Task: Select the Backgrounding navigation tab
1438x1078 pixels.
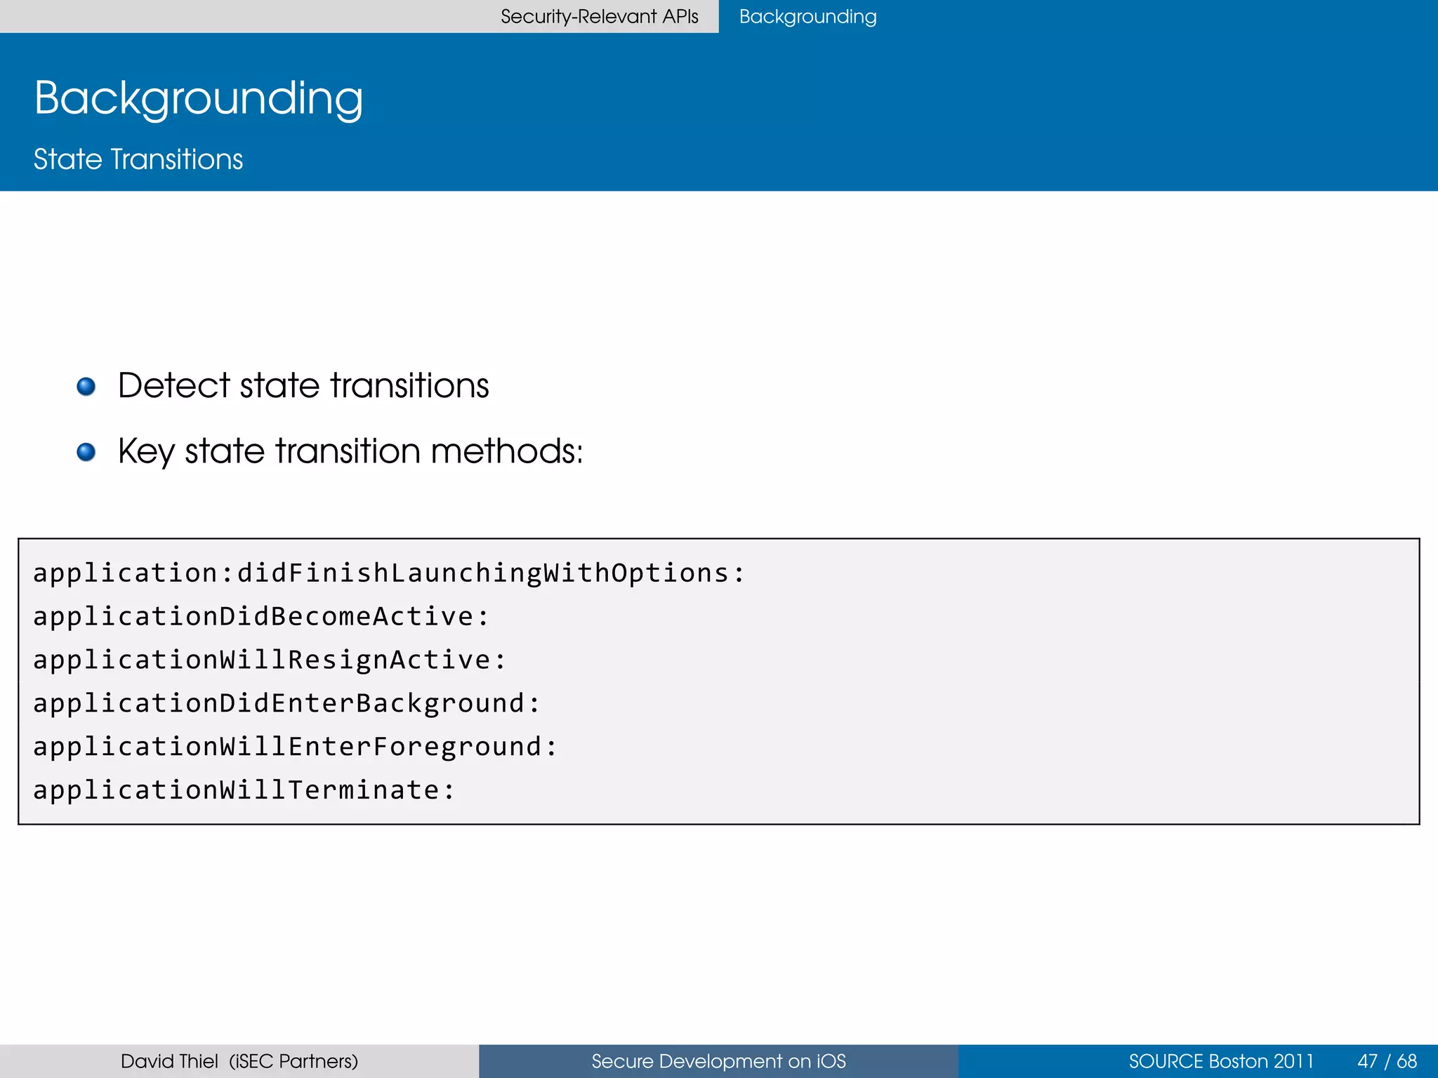Action: (807, 17)
